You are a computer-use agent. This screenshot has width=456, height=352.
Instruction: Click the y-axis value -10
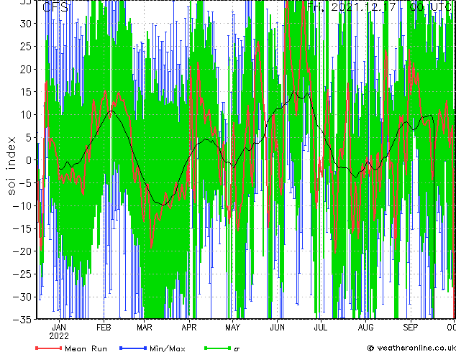(x=22, y=205)
